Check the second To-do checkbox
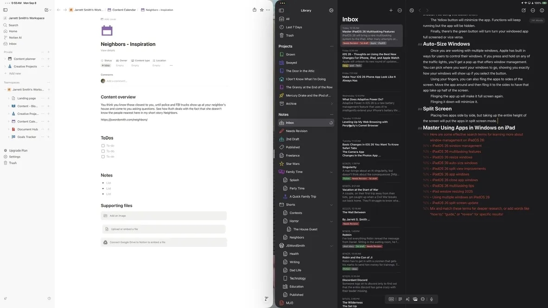548x308 pixels. click(103, 151)
